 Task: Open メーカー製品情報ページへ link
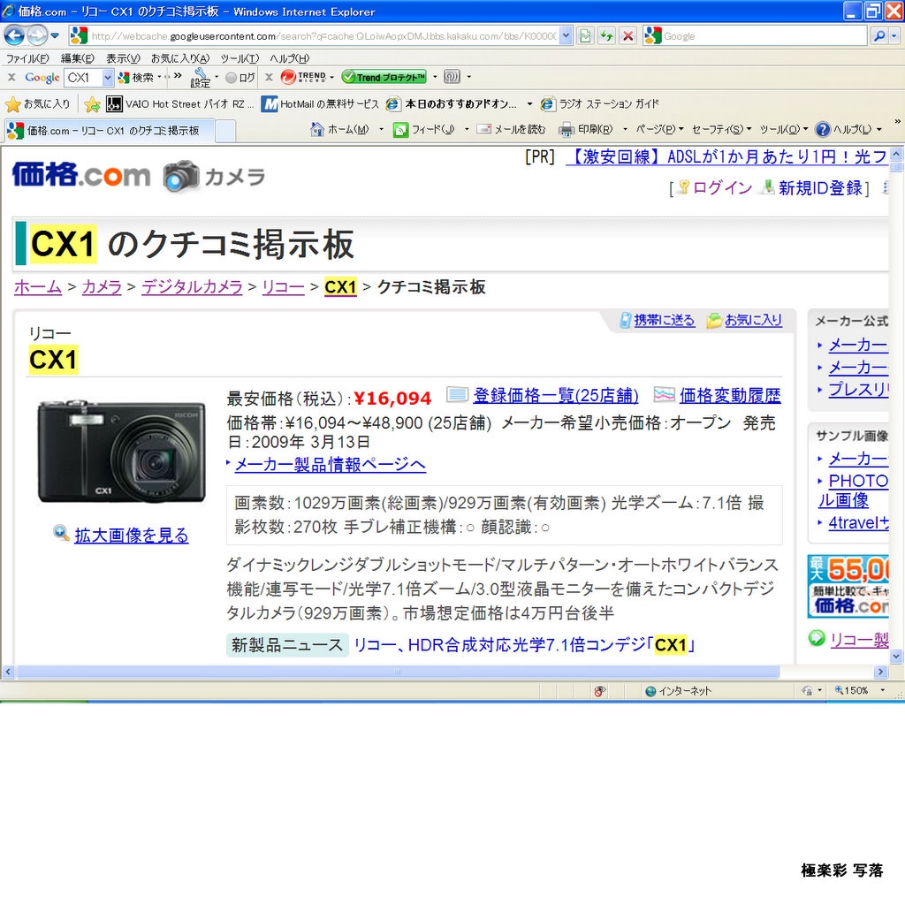331,464
